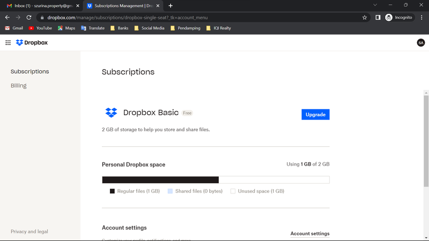The width and height of the screenshot is (429, 241).
Task: Click the 'Subscriptions' page heading
Action: [128, 72]
